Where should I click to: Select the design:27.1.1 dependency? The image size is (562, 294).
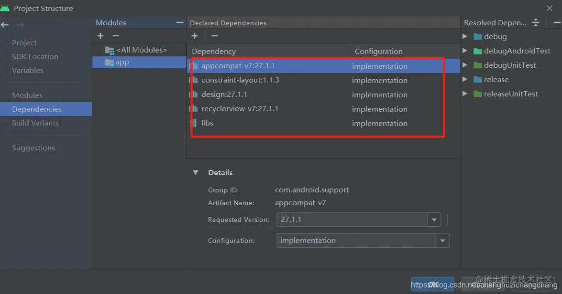point(323,94)
